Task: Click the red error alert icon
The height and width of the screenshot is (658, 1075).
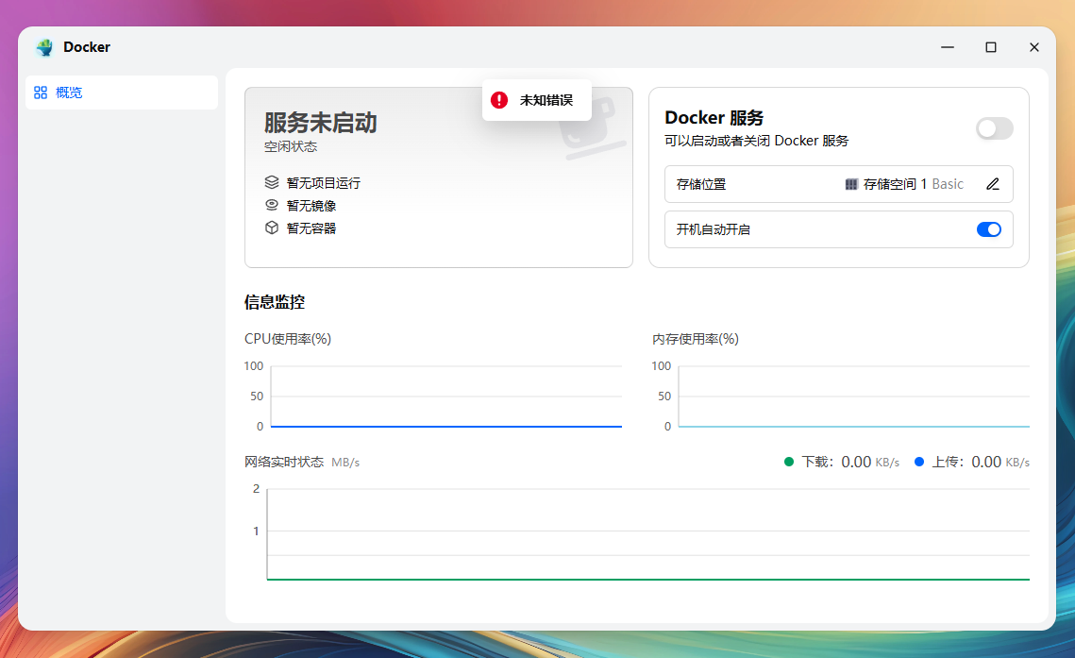Action: point(499,100)
